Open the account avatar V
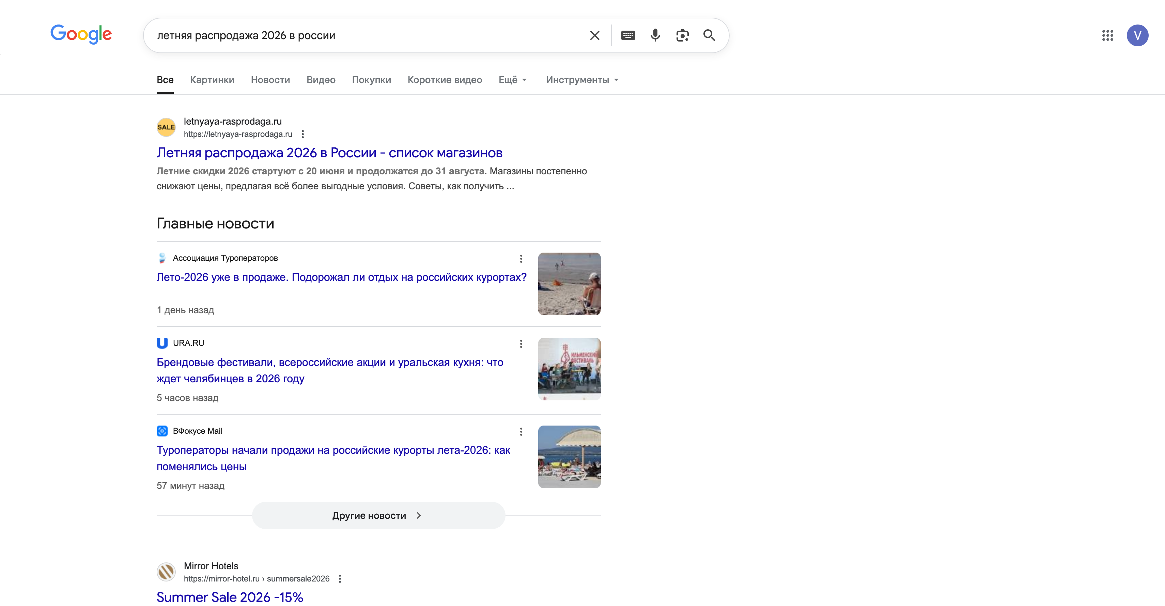The width and height of the screenshot is (1165, 606). (x=1137, y=35)
